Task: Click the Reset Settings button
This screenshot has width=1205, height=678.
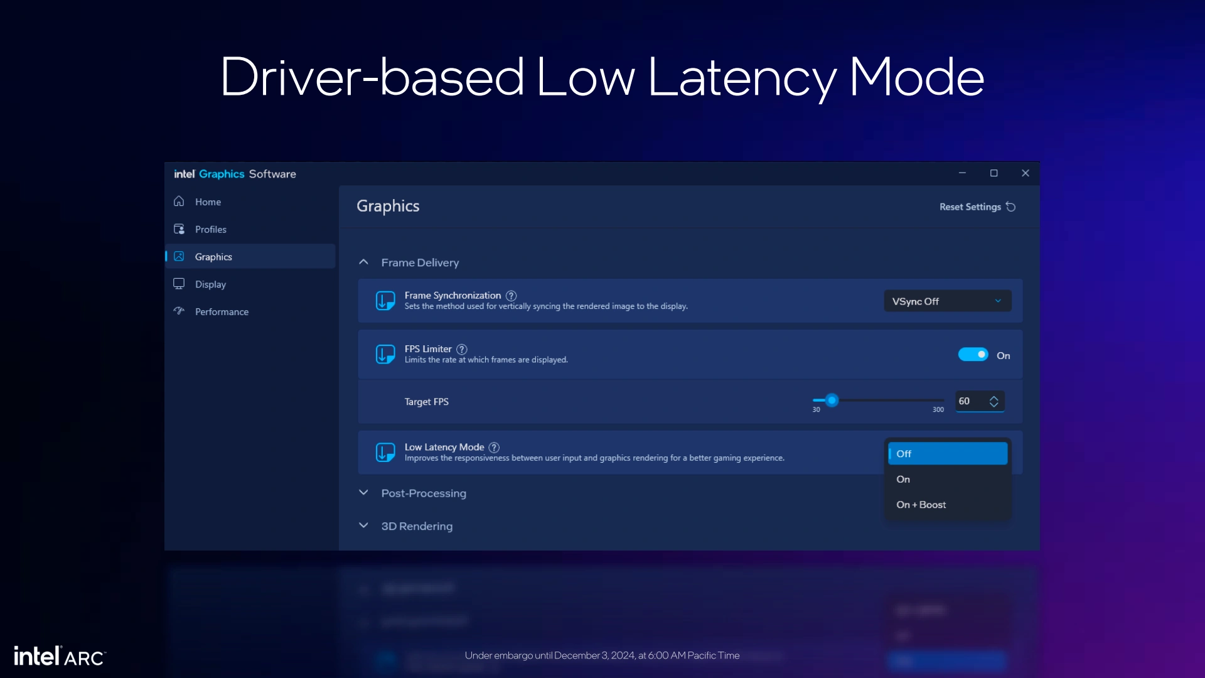Action: click(x=977, y=206)
